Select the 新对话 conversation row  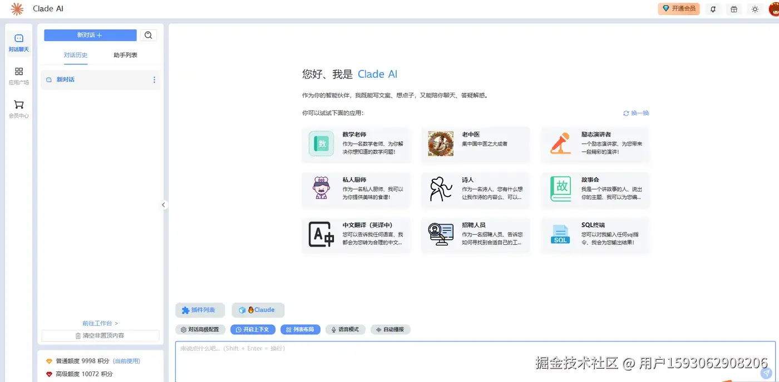101,79
